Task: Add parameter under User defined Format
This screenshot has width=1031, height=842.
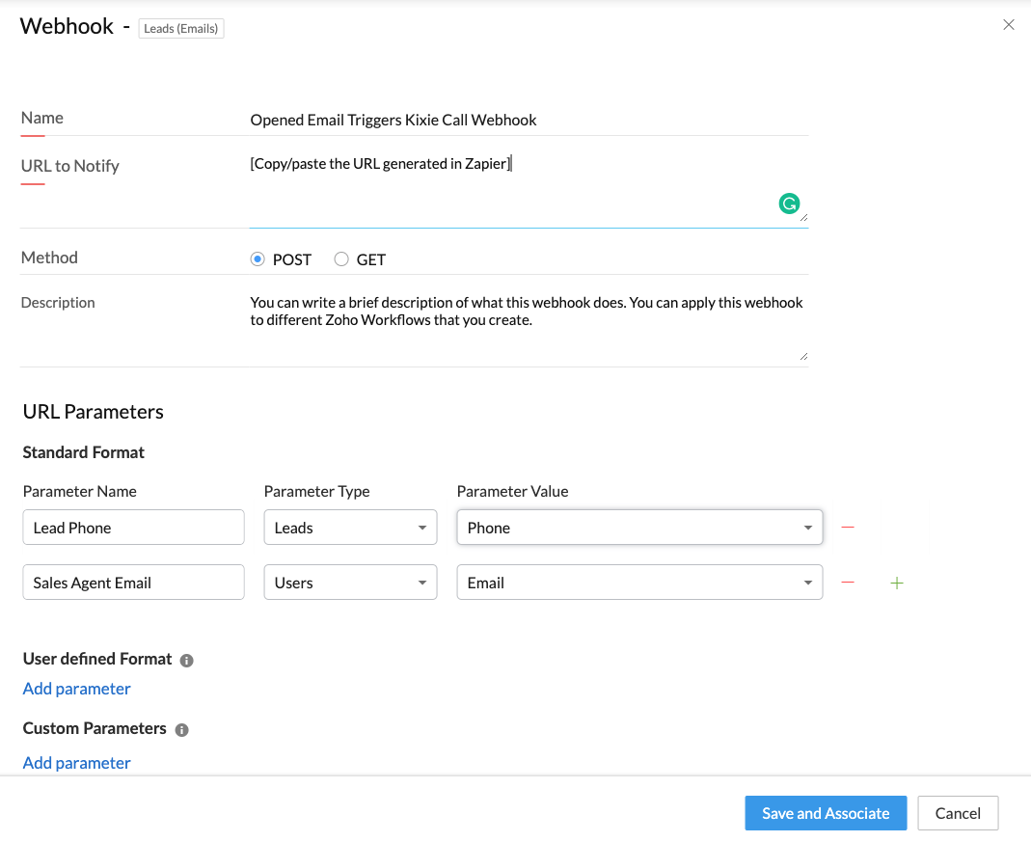Action: (77, 689)
